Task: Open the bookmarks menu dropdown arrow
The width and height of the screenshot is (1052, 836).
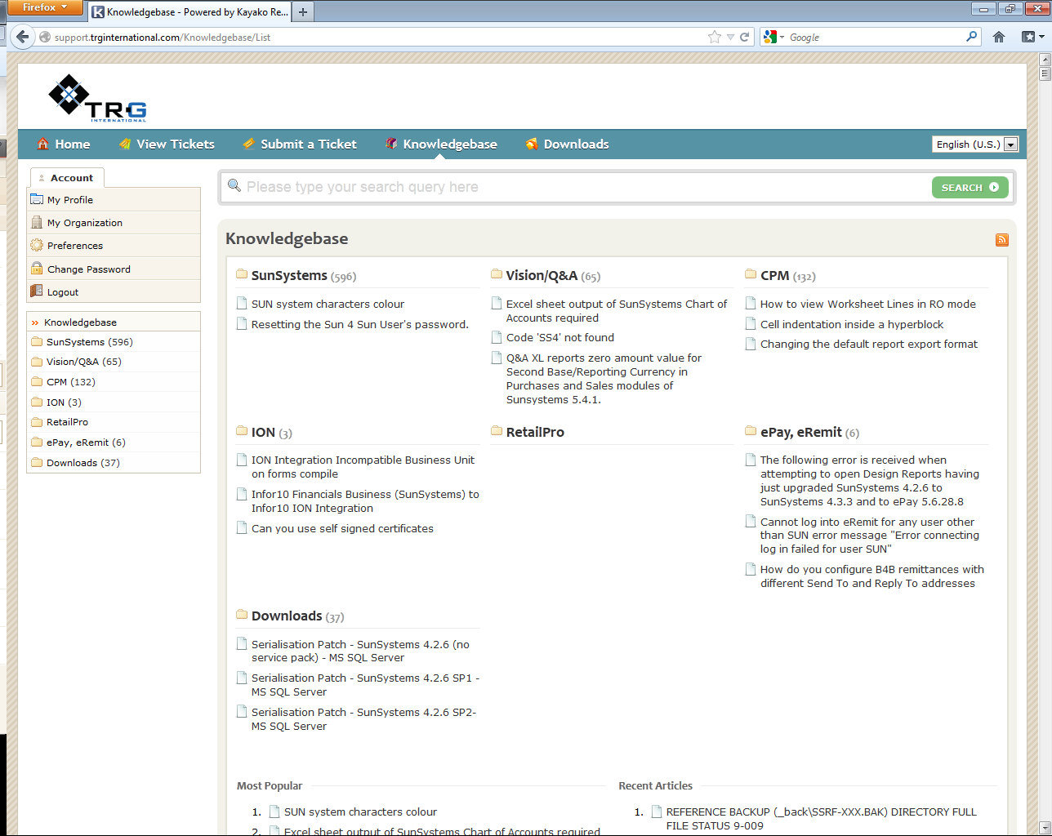Action: (1041, 37)
